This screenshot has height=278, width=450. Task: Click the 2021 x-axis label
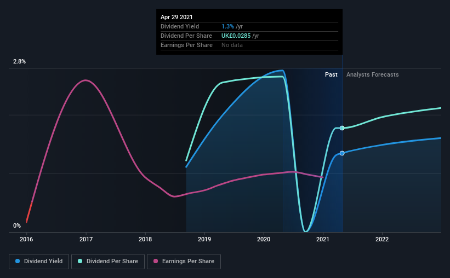(x=323, y=239)
